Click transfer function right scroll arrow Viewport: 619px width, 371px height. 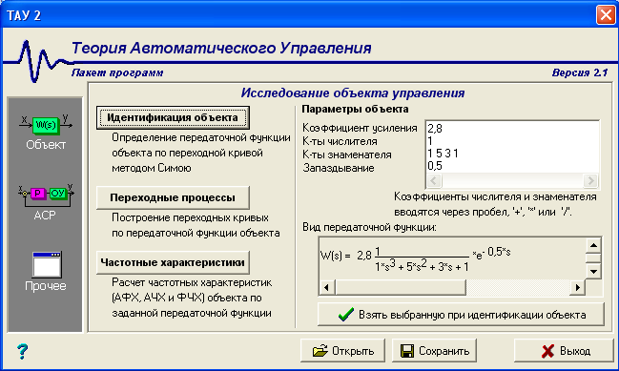click(578, 287)
